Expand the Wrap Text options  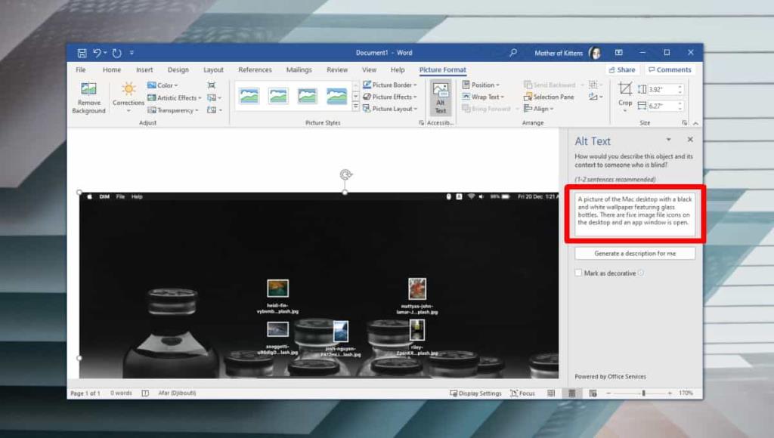(x=483, y=97)
